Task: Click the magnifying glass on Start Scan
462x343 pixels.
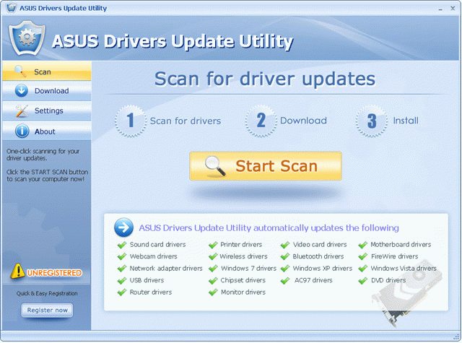Action: pyautogui.click(x=215, y=166)
